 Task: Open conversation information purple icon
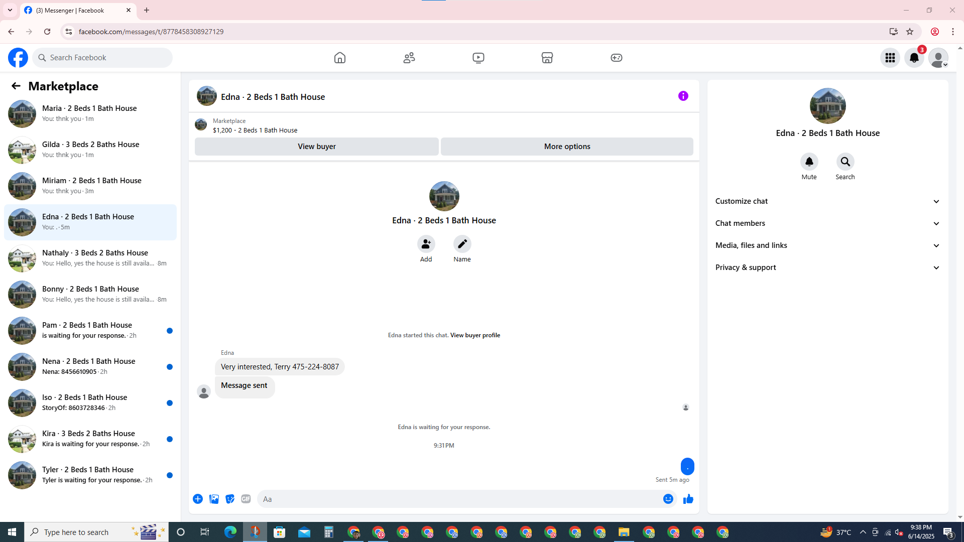click(x=683, y=96)
